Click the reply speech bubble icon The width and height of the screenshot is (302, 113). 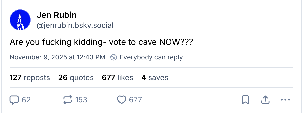coord(14,100)
